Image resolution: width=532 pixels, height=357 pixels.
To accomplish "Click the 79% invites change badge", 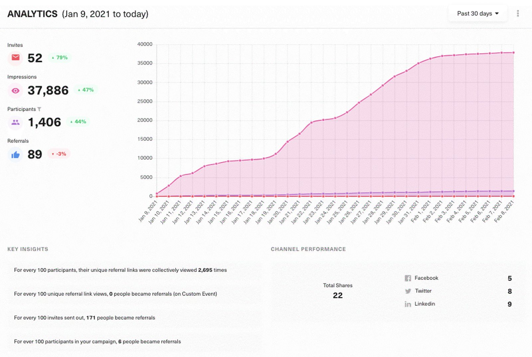I will click(60, 58).
